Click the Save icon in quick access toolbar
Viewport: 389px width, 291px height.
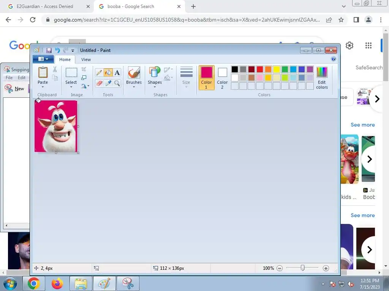[x=49, y=50]
